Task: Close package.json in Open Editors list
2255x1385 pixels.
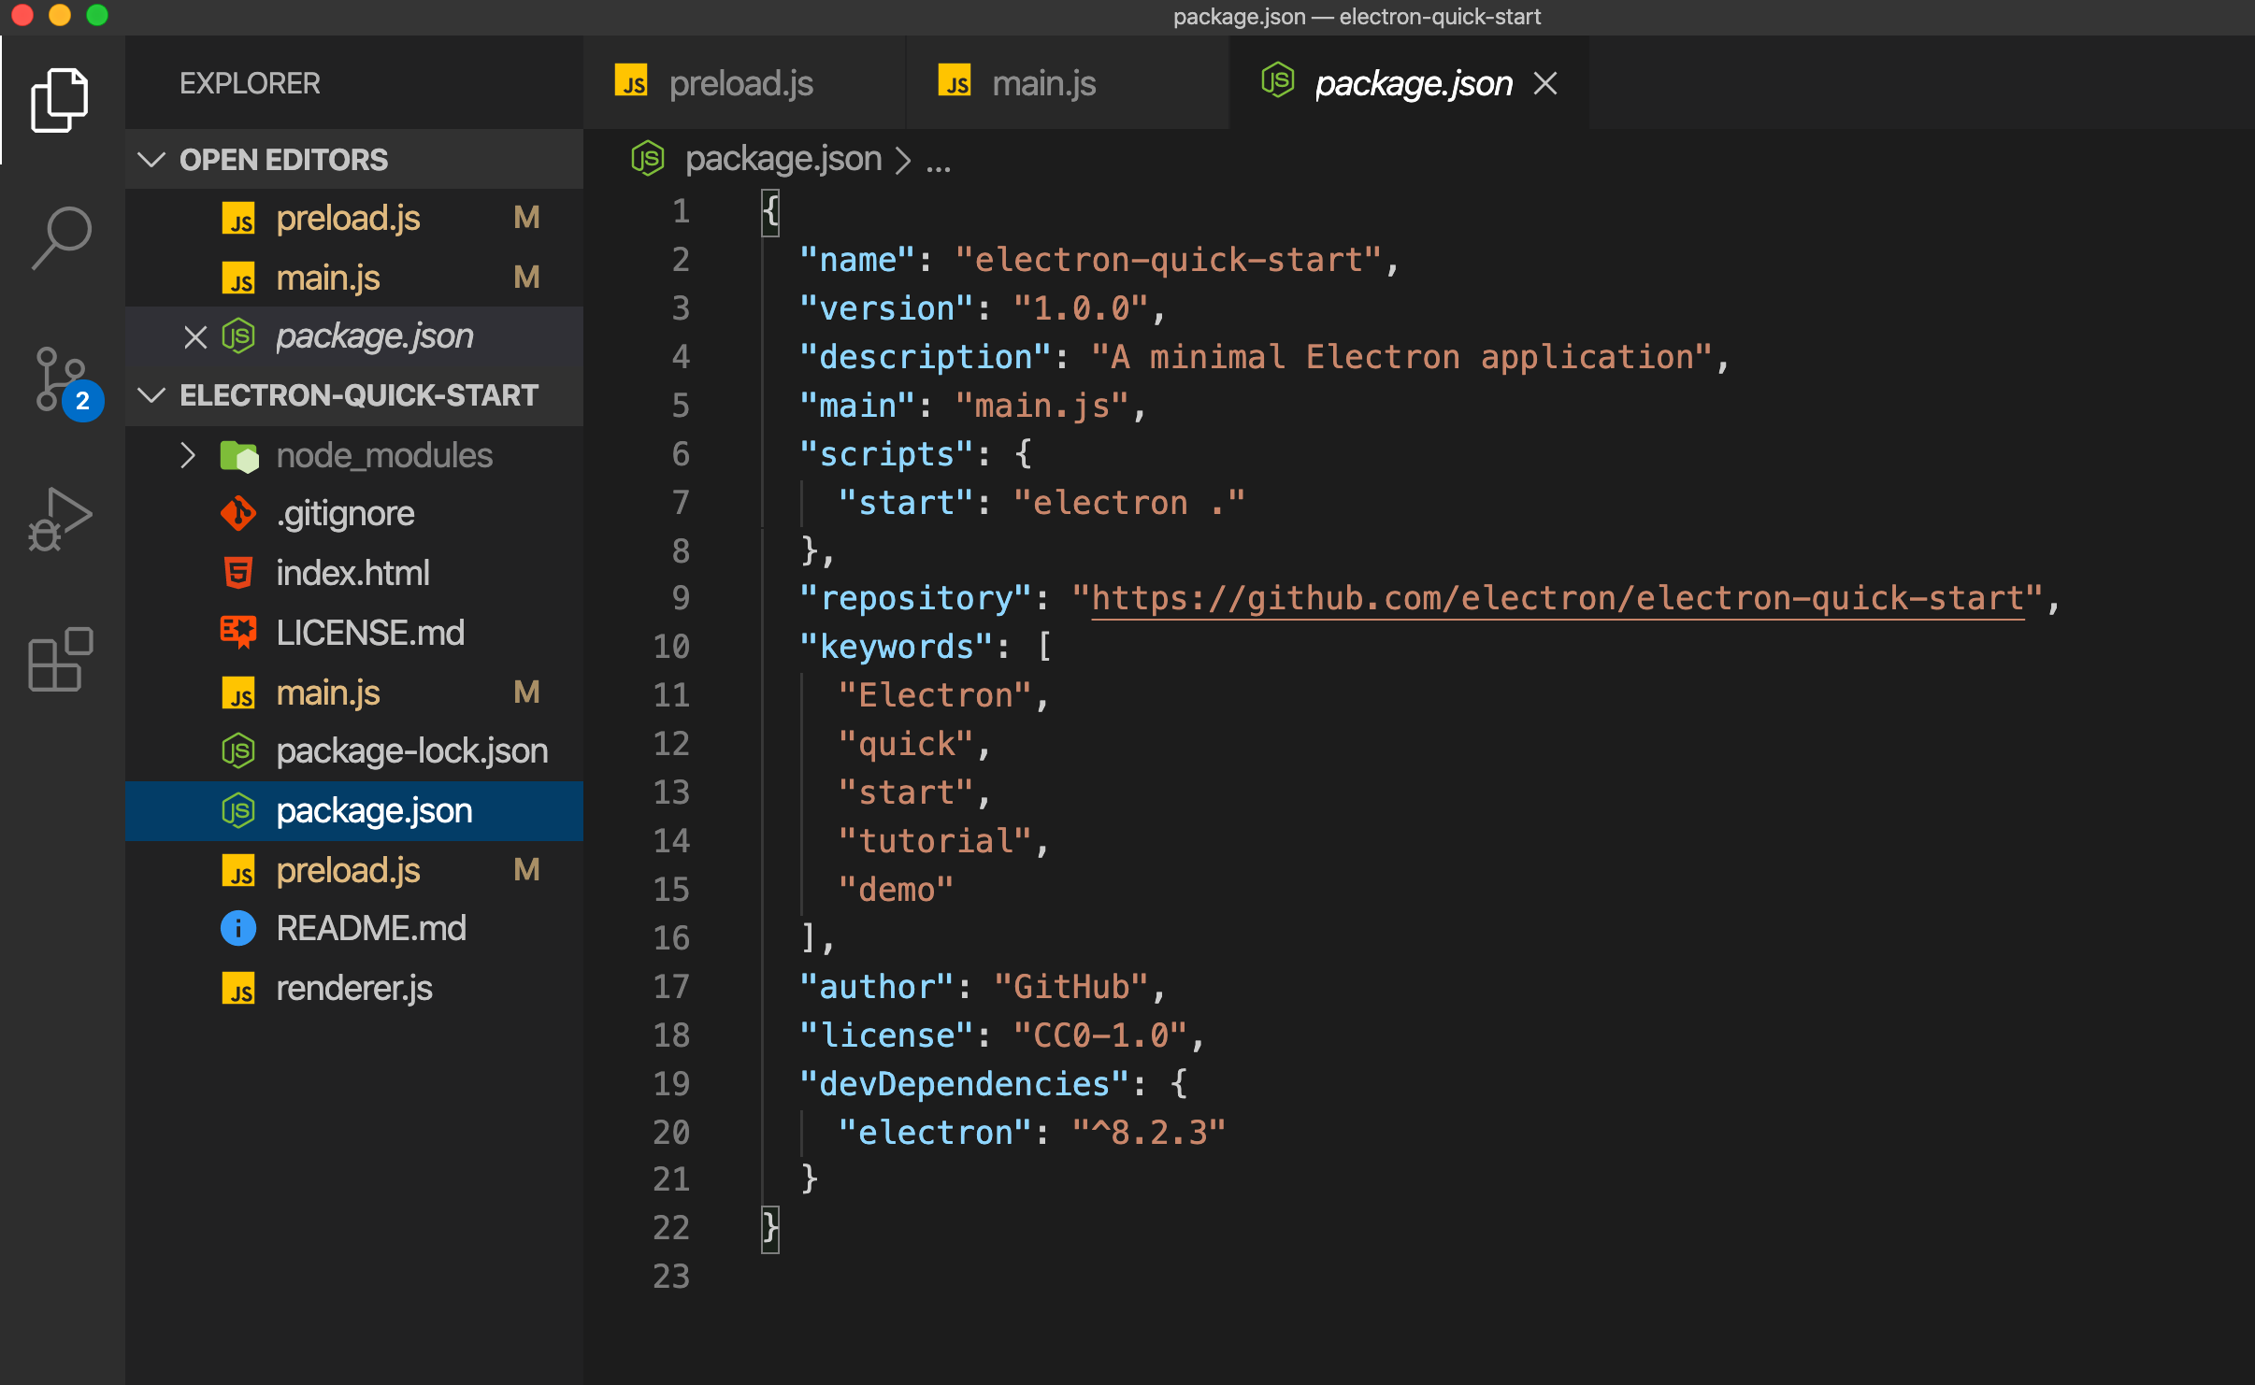Action: (x=194, y=336)
